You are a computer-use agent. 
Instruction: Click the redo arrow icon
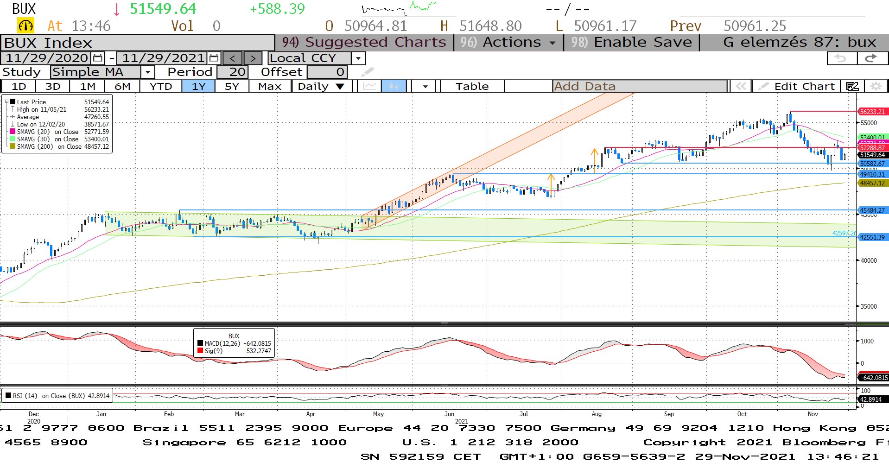point(871,58)
